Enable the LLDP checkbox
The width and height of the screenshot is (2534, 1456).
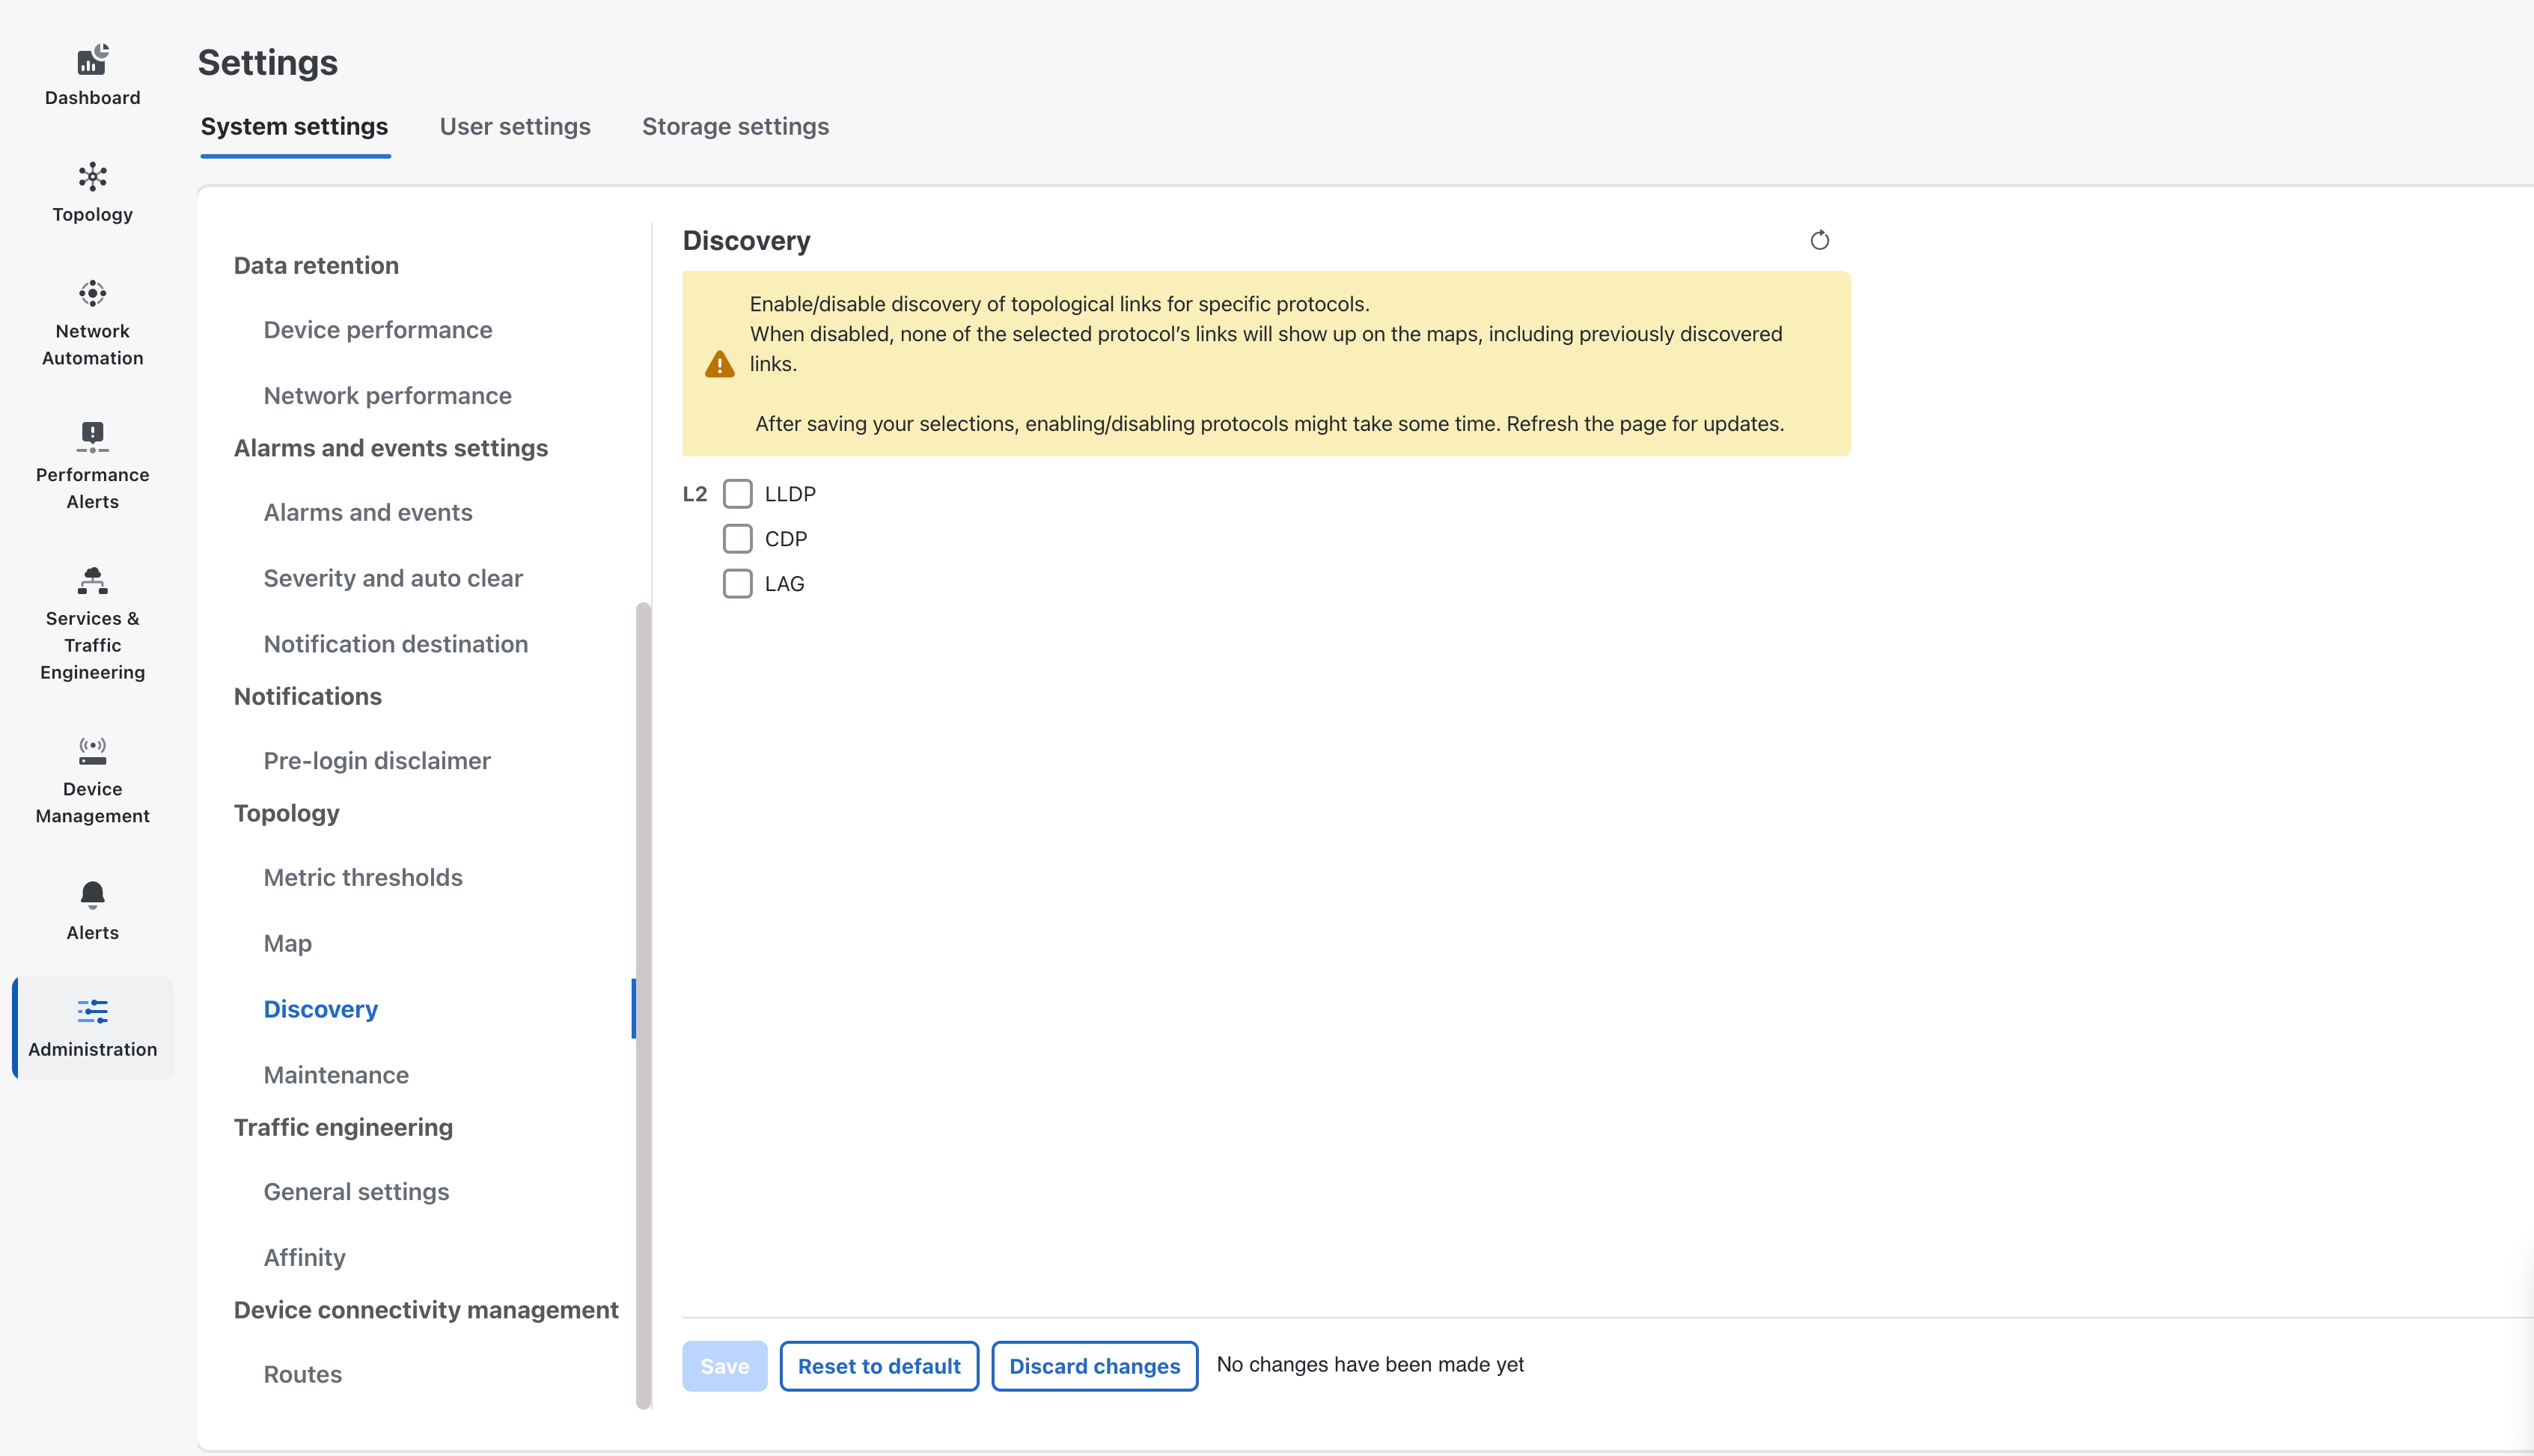point(737,494)
